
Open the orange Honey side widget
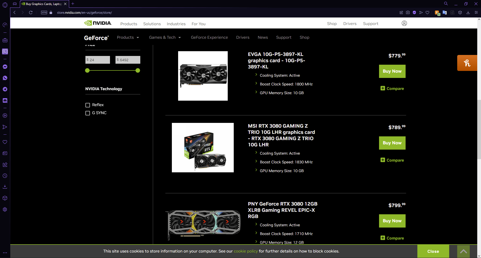pos(467,63)
